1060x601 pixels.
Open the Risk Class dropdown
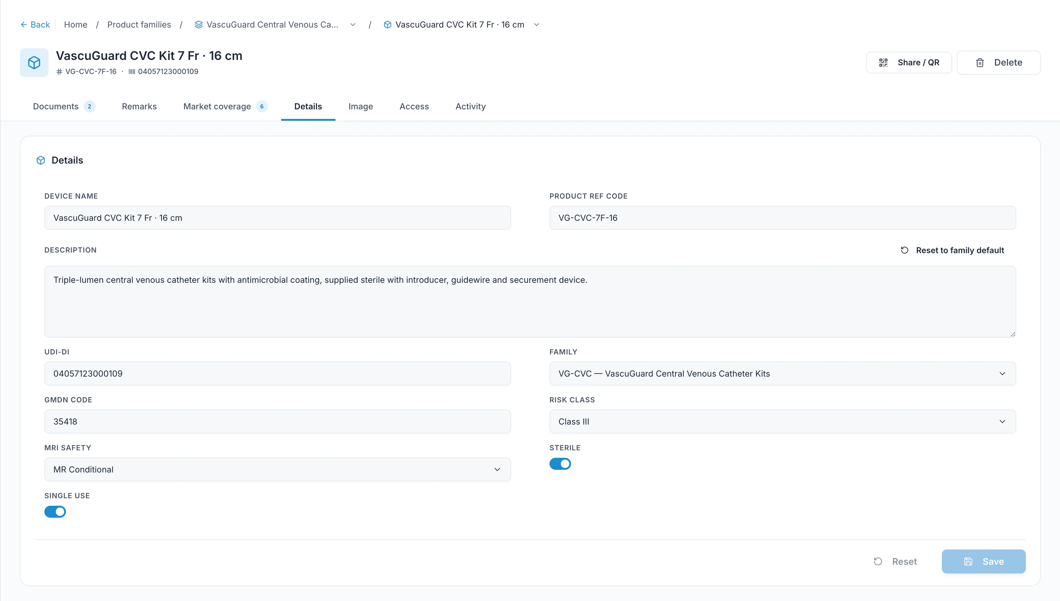[782, 422]
